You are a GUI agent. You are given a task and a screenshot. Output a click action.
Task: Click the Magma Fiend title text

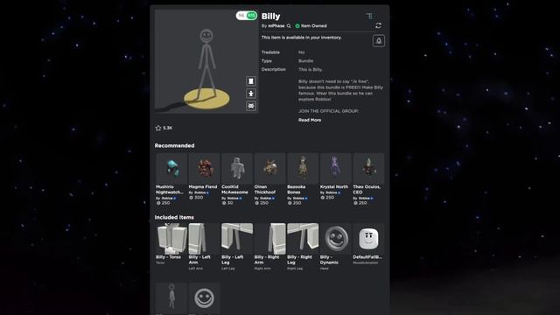click(203, 186)
